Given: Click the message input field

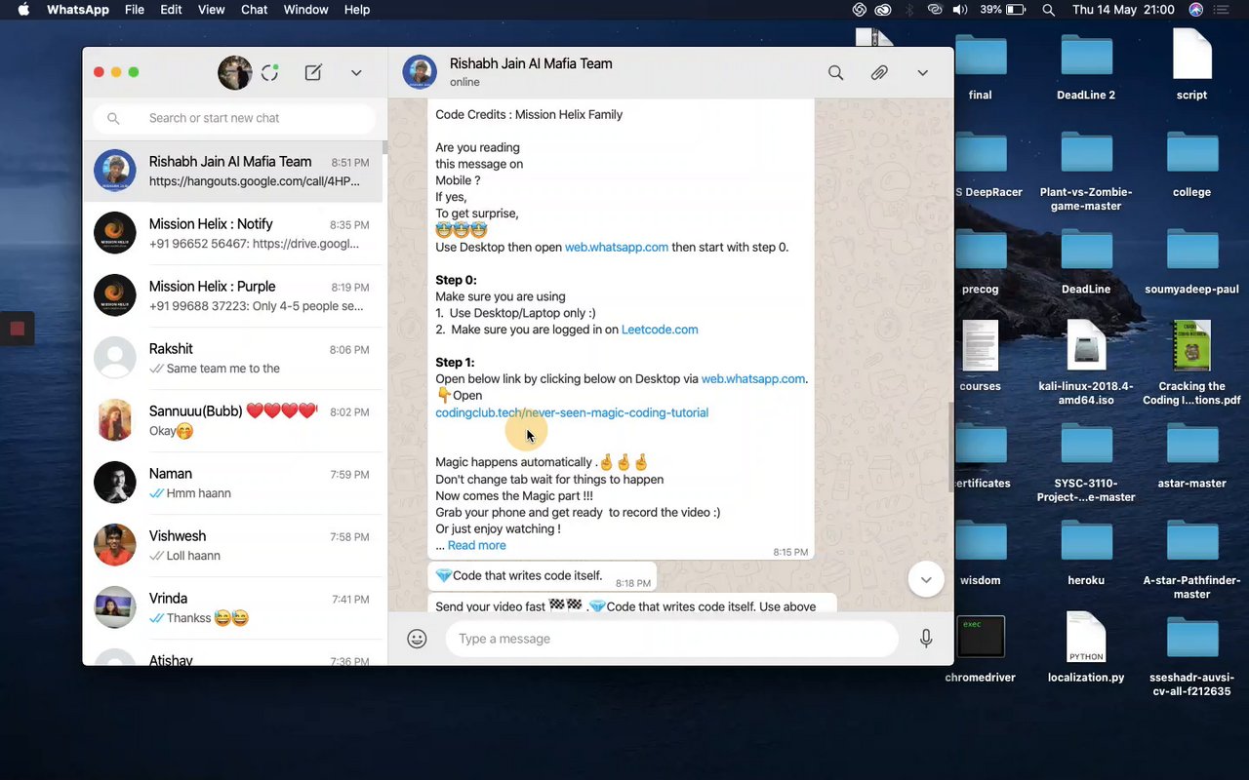Looking at the screenshot, I should click(671, 639).
